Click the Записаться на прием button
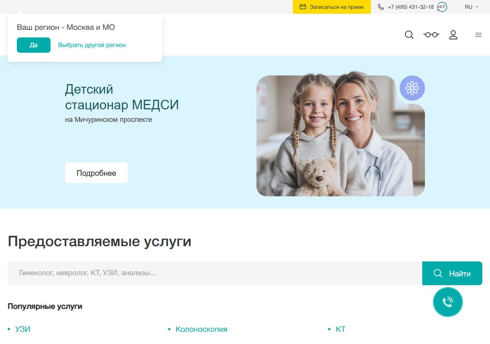 click(x=331, y=7)
